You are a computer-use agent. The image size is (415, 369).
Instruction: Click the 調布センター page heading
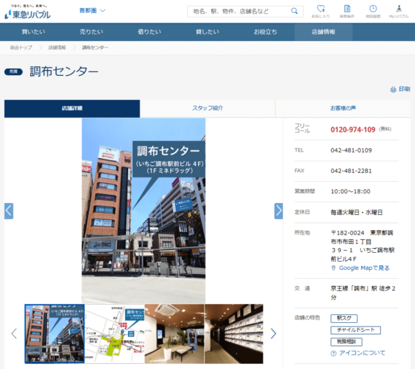click(64, 72)
